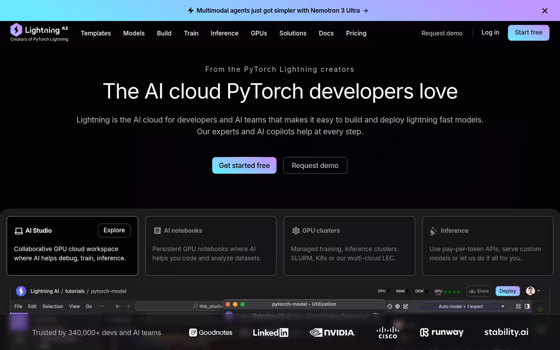
Task: Click the studio Lightning bolt avatar icon
Action: pos(21,291)
